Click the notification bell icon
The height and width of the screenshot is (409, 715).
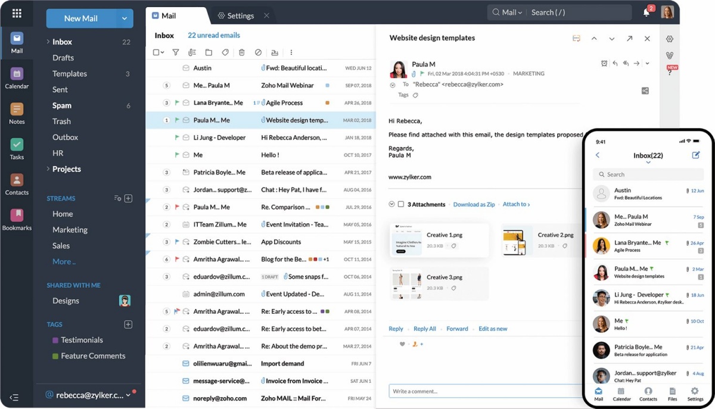[x=647, y=13]
